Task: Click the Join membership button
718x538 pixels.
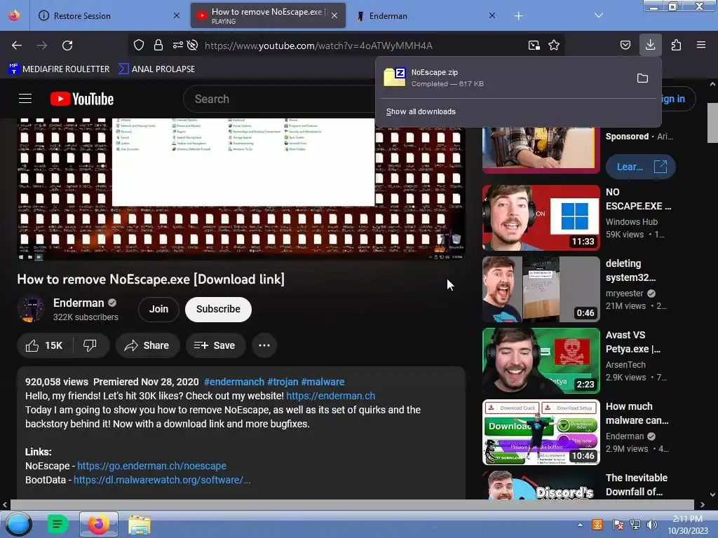Action: 159,309
